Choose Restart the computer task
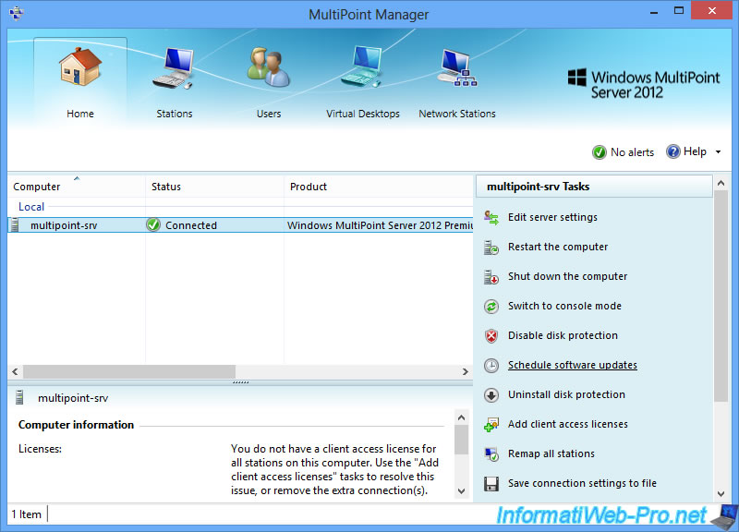The height and width of the screenshot is (532, 739). (x=558, y=247)
